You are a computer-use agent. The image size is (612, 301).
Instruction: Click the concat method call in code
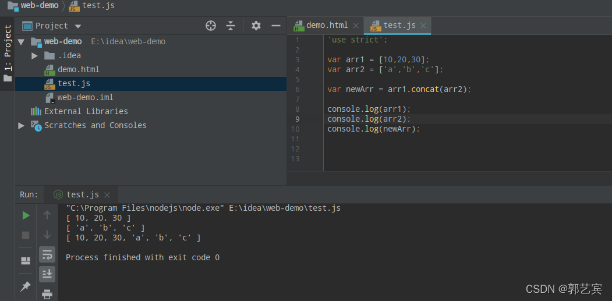coord(425,90)
